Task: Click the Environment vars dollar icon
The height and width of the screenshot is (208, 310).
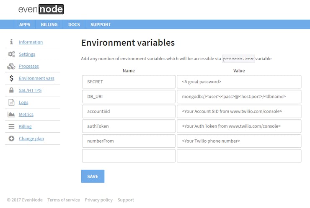Action: pyautogui.click(x=11, y=78)
